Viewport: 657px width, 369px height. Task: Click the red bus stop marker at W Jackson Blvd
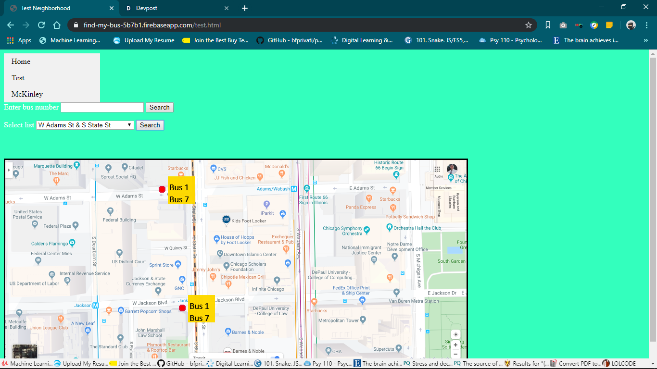click(x=182, y=308)
